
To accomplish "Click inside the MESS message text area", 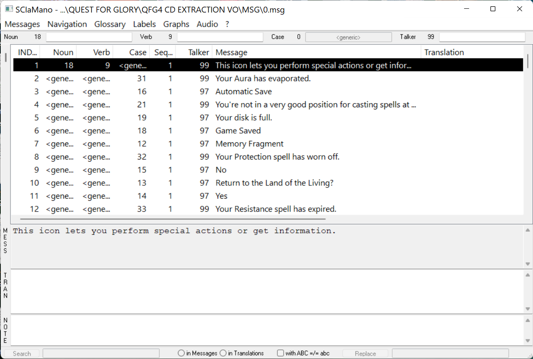I will 266,246.
